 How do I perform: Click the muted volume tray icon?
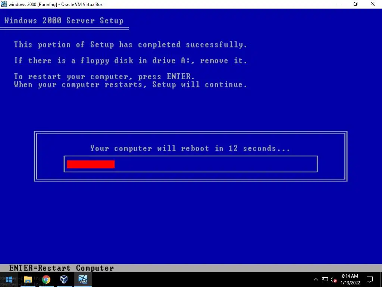(x=334, y=280)
